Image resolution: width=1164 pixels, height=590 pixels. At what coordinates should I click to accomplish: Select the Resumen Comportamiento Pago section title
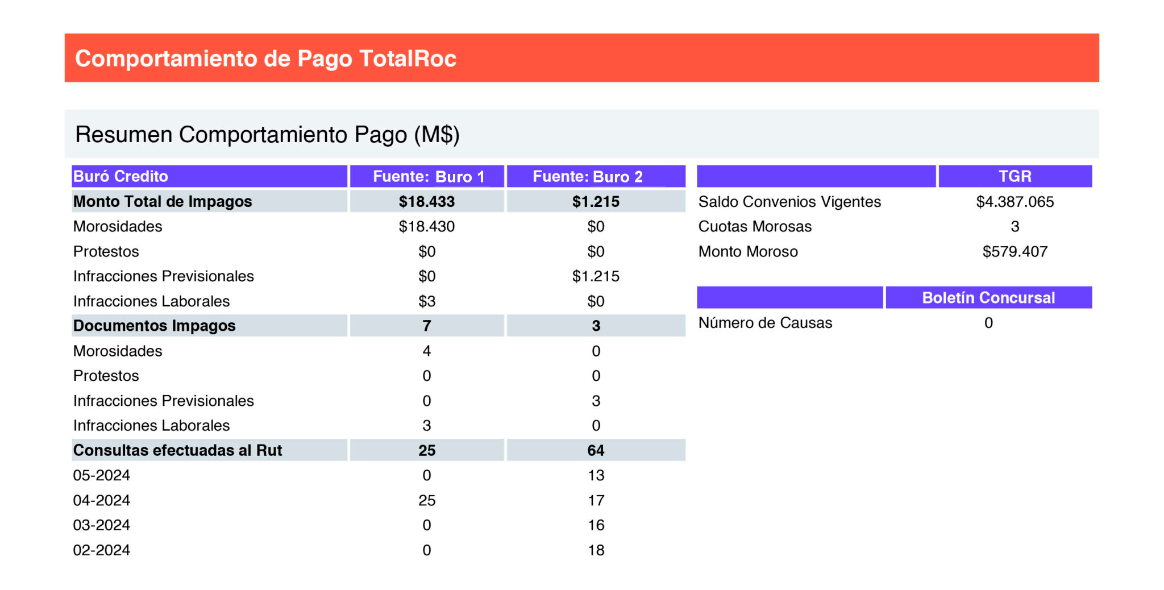(x=267, y=135)
